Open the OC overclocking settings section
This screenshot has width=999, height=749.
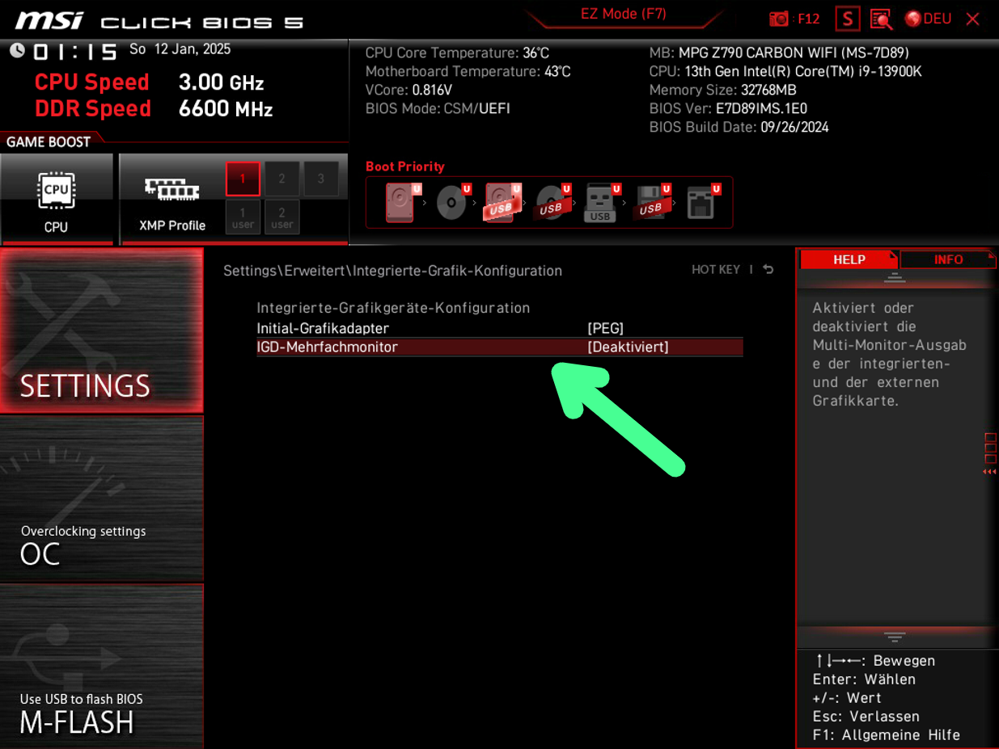tap(101, 499)
